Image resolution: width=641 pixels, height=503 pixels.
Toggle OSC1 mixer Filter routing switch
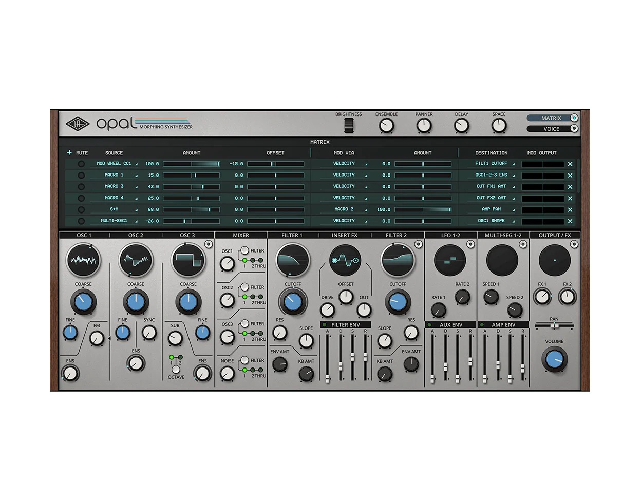[244, 252]
